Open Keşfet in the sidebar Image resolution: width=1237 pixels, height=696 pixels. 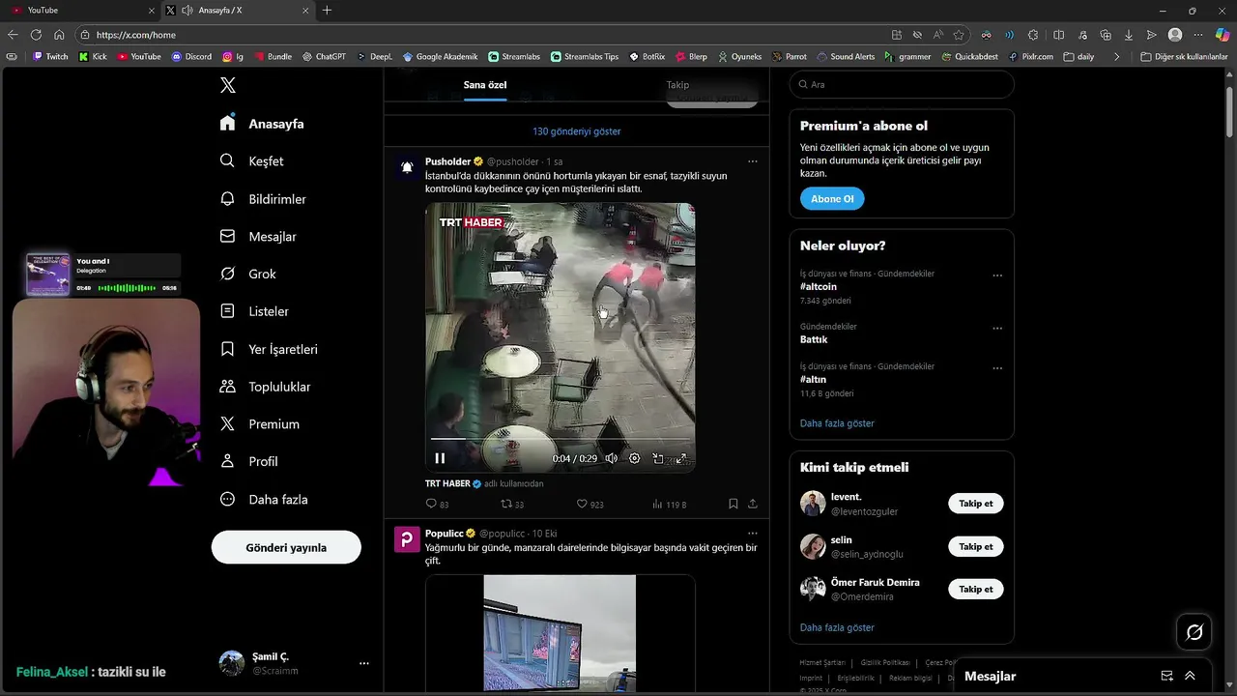pos(251,161)
